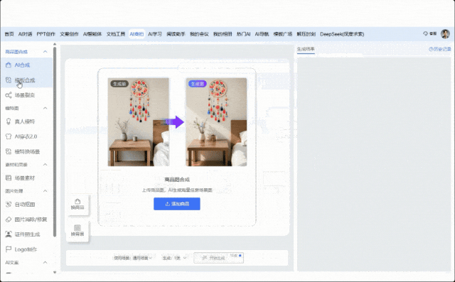The height and width of the screenshot is (282, 455).
Task: Open 场景裂变 sidebar entry
Action: point(26,95)
